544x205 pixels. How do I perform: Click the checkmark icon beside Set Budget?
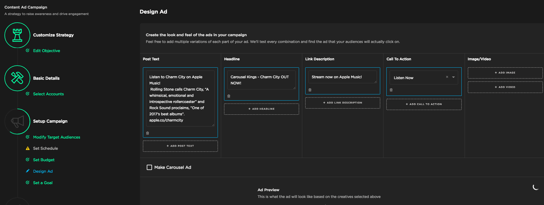coord(28,160)
